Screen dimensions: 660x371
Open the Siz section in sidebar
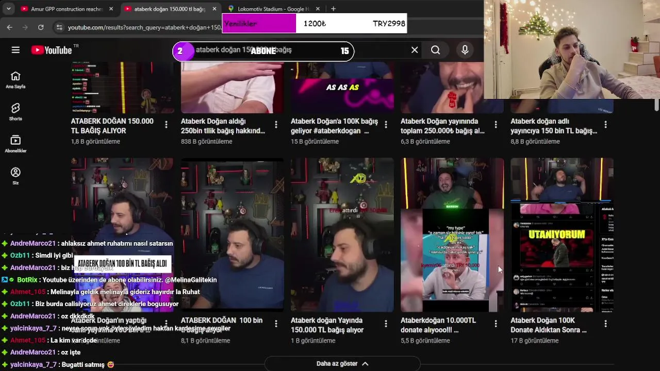(15, 176)
